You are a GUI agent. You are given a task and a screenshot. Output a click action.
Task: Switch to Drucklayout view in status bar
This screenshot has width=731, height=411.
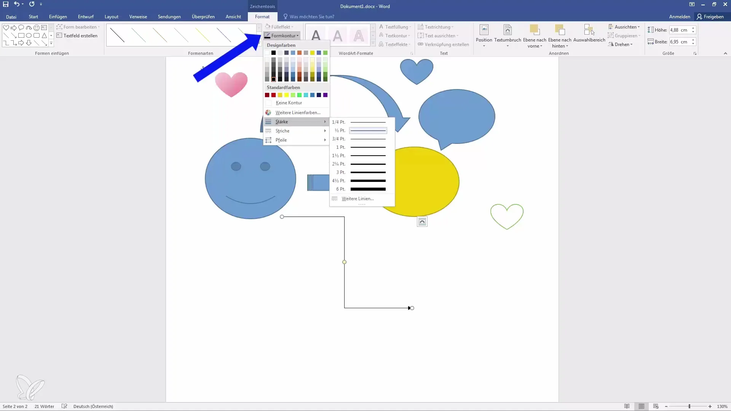[x=642, y=406]
